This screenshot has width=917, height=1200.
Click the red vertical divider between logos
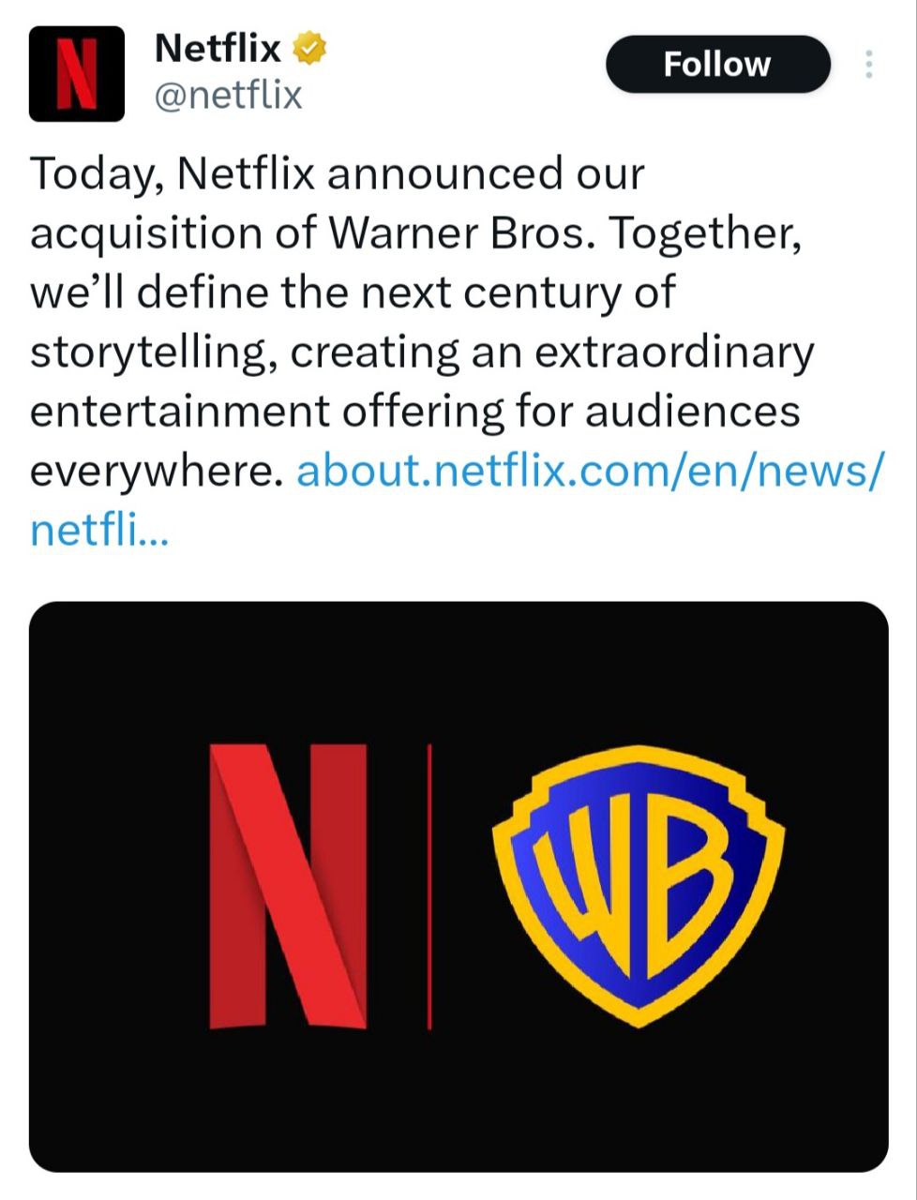tap(429, 886)
